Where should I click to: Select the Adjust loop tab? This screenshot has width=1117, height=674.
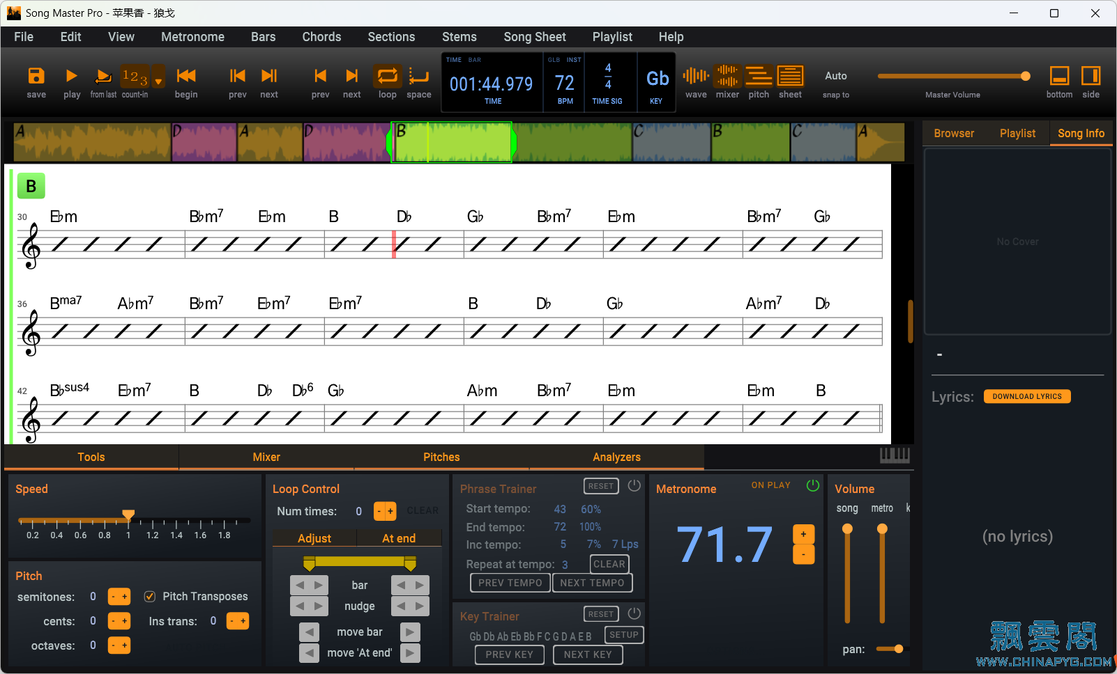(314, 538)
